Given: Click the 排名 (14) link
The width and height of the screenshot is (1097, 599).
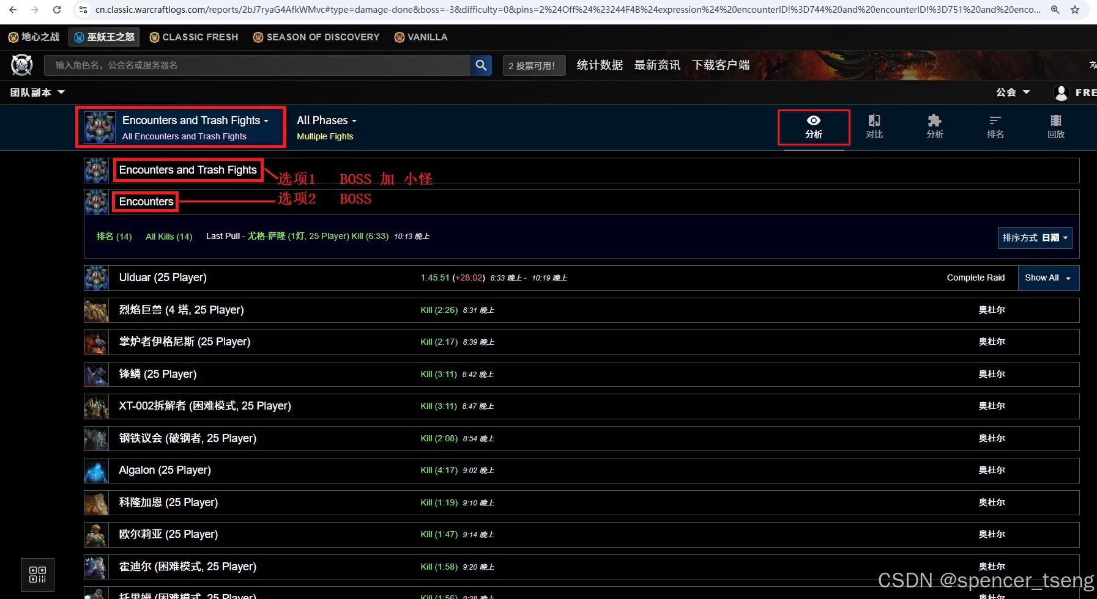Looking at the screenshot, I should (114, 237).
